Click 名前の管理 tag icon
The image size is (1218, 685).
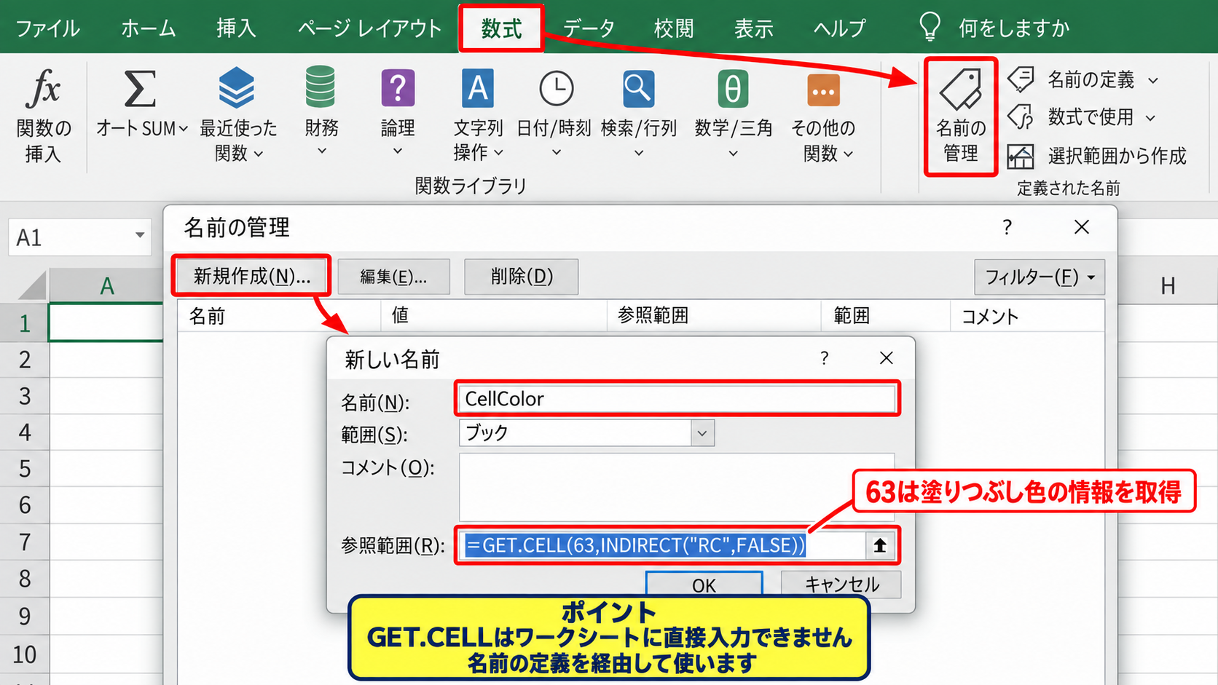961,89
